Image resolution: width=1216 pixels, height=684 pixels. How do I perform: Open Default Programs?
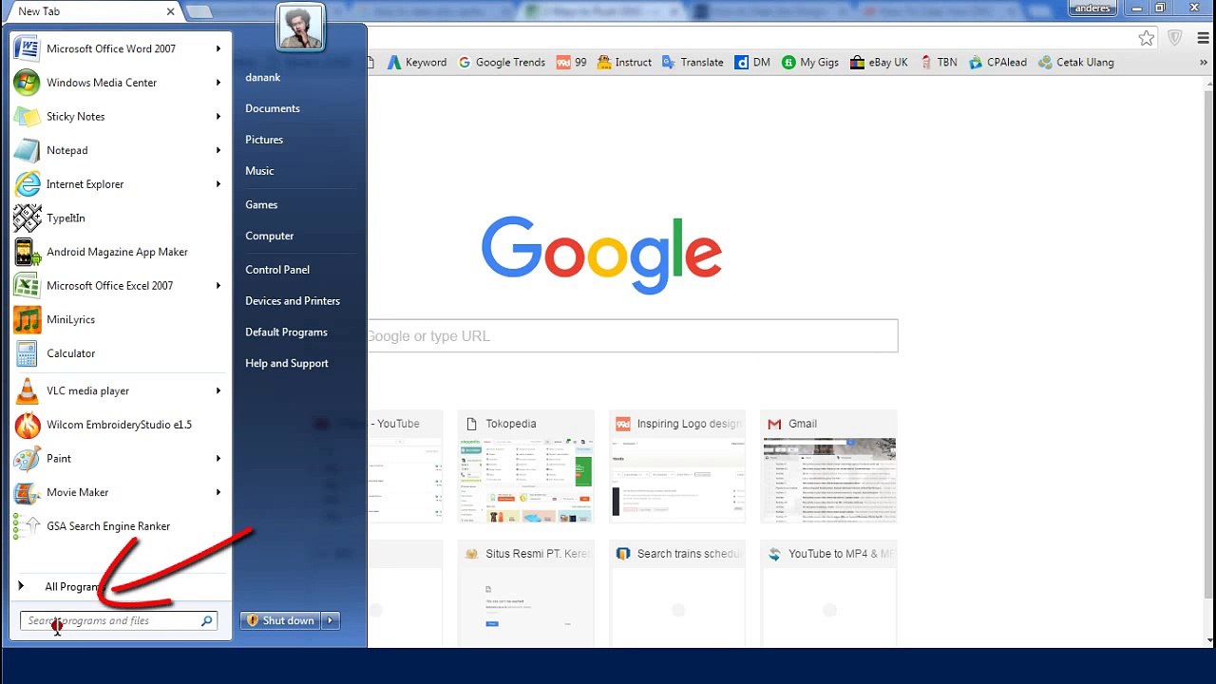click(286, 332)
